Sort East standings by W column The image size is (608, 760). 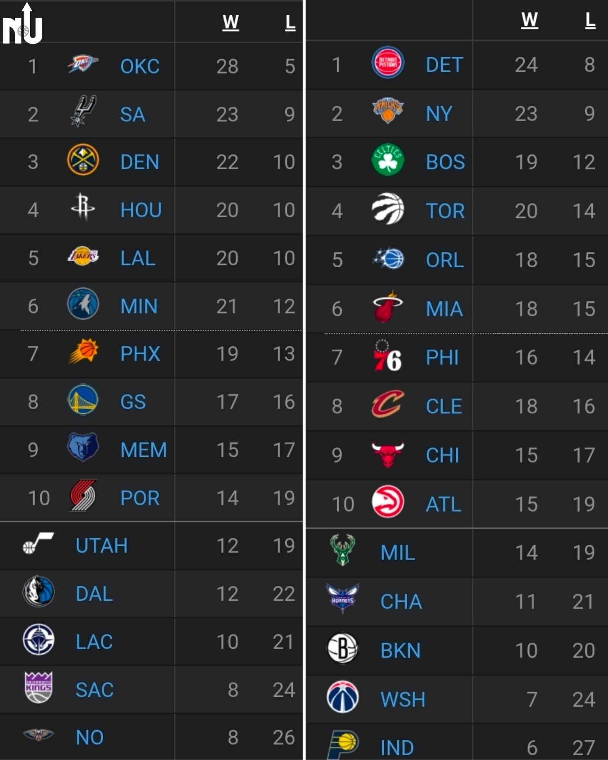529,20
